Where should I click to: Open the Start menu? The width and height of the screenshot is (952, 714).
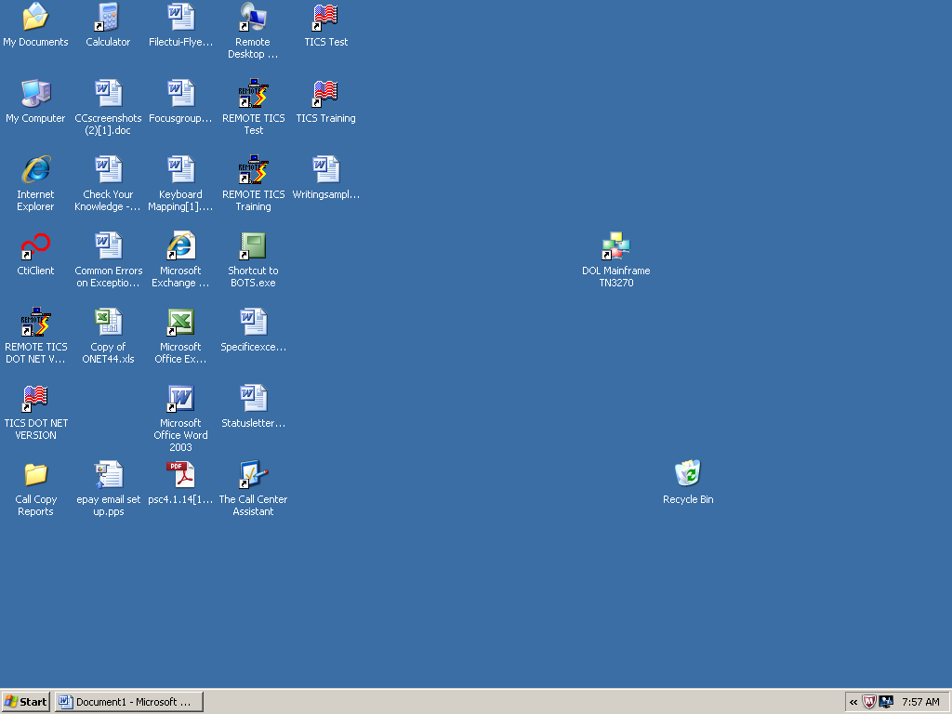26,702
